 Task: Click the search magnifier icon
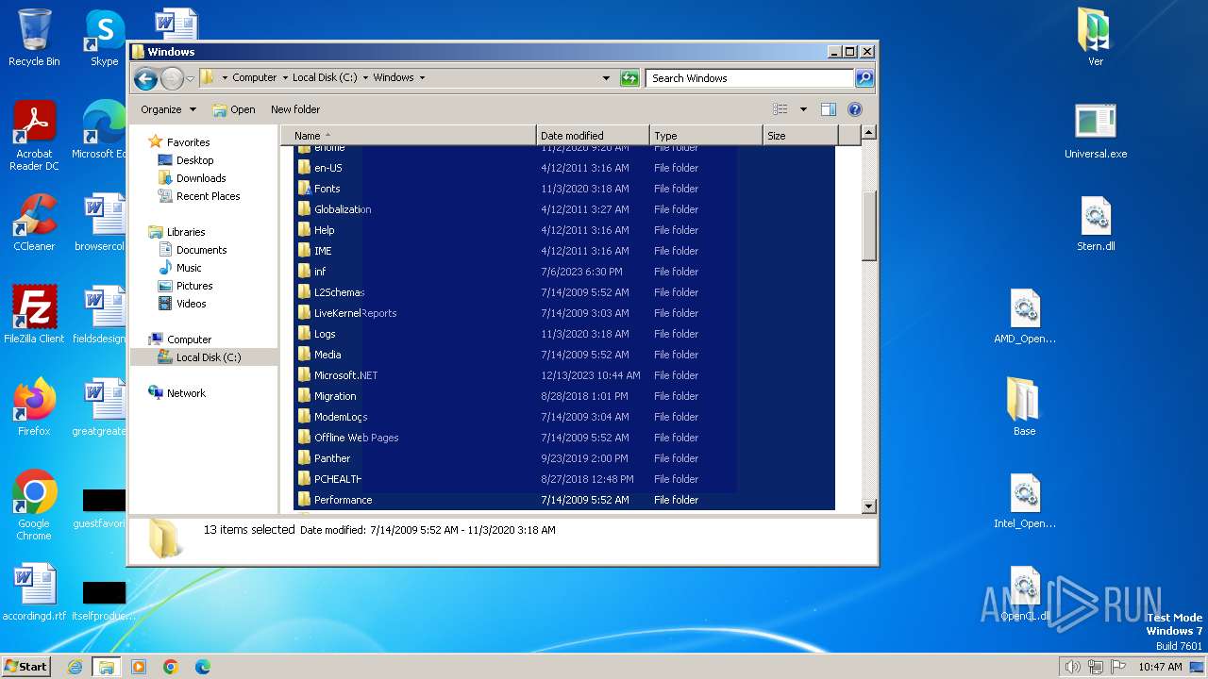coord(864,78)
